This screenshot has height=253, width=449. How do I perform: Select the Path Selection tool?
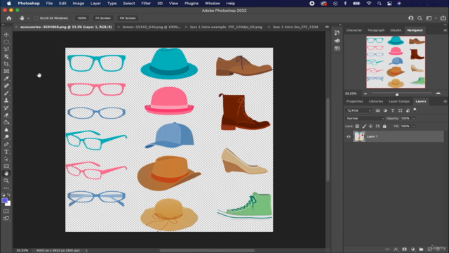tap(6, 159)
